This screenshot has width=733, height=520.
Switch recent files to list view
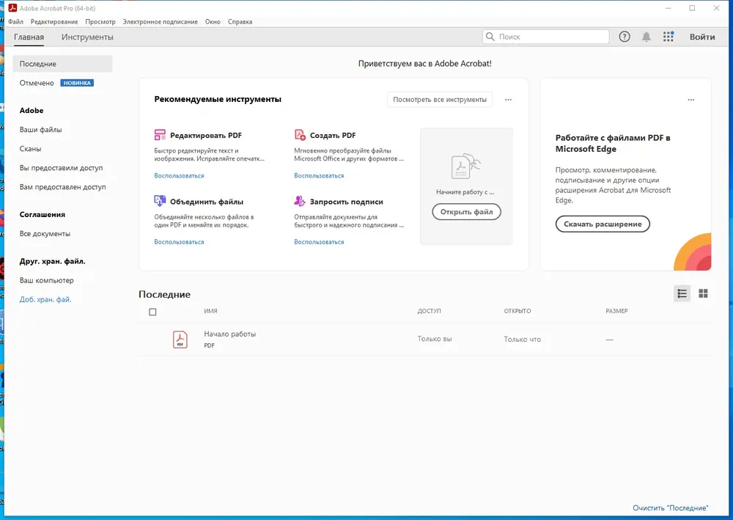pyautogui.click(x=682, y=293)
